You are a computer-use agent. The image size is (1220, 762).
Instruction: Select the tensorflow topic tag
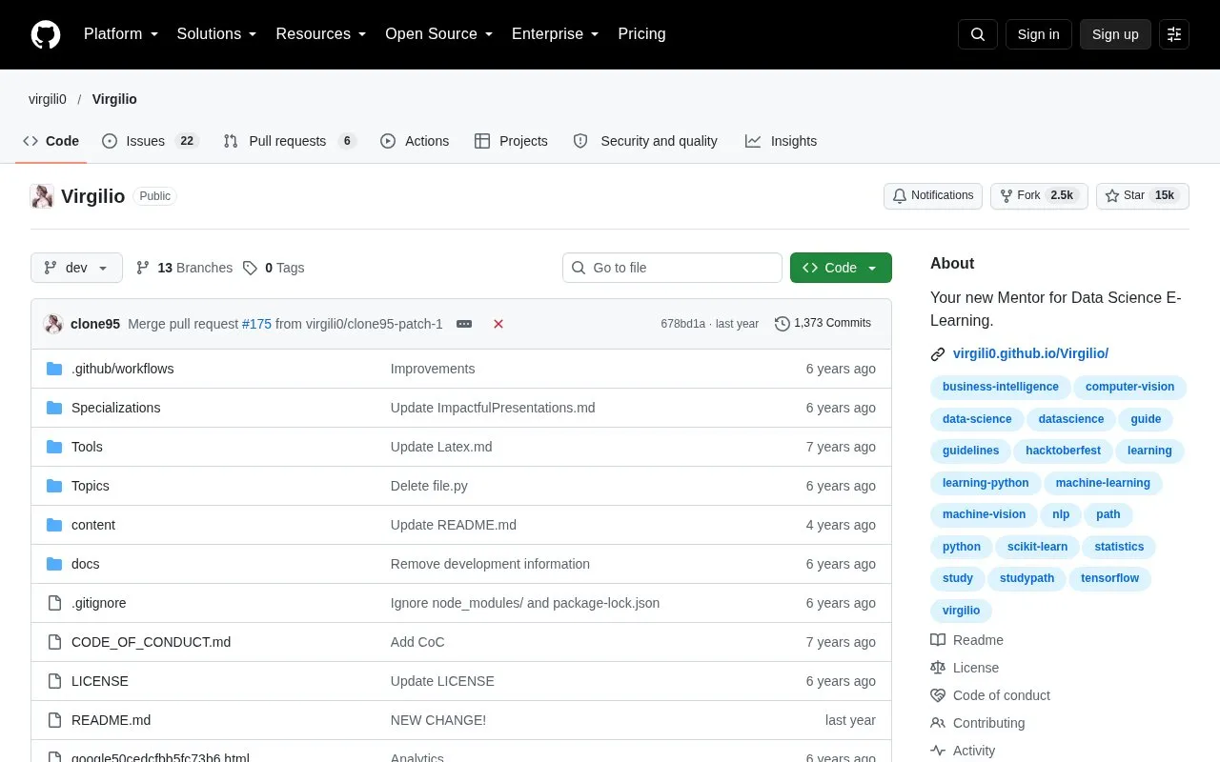pyautogui.click(x=1109, y=578)
